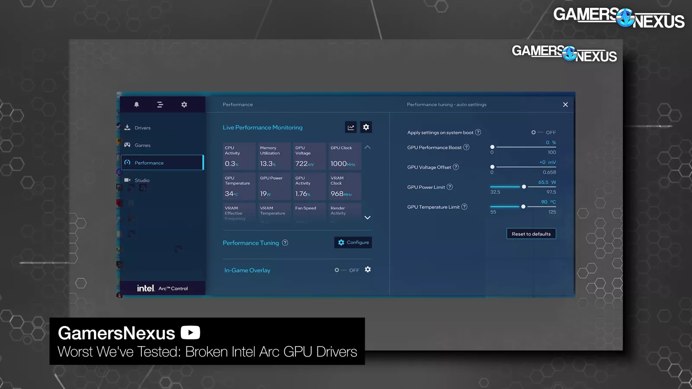
Task: Open Live Performance Monitoring settings gear
Action: coord(366,127)
